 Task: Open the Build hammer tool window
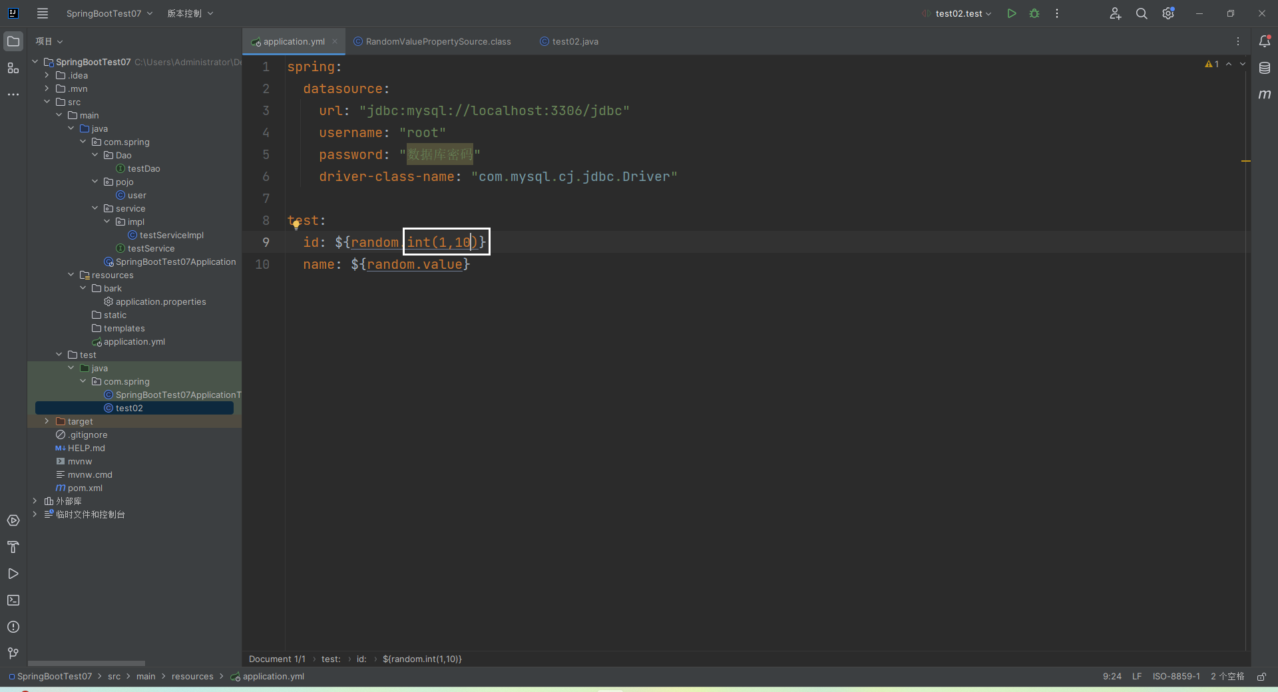click(x=13, y=547)
